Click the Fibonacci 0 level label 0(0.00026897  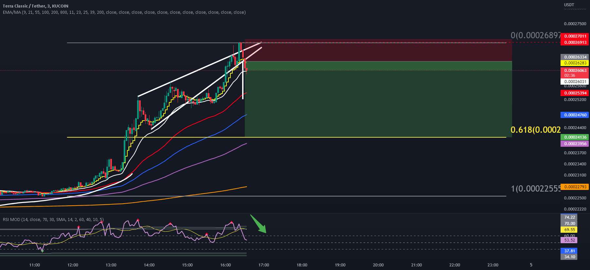[536, 35]
